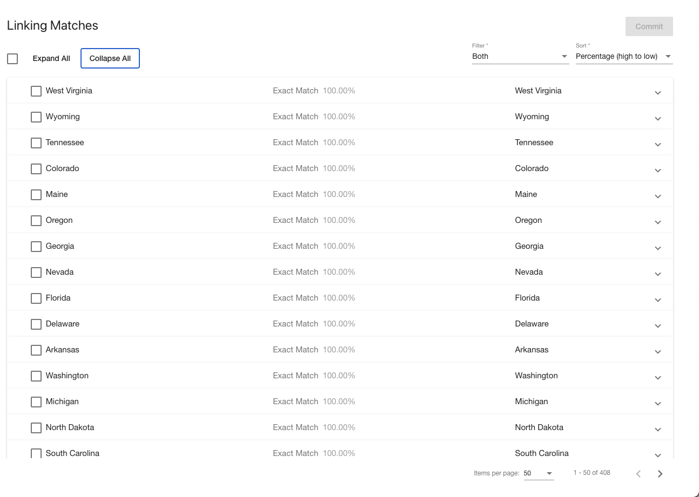Viewport: 699px width, 497px height.
Task: Tick the North Dakota checkbox
Action: 36,428
